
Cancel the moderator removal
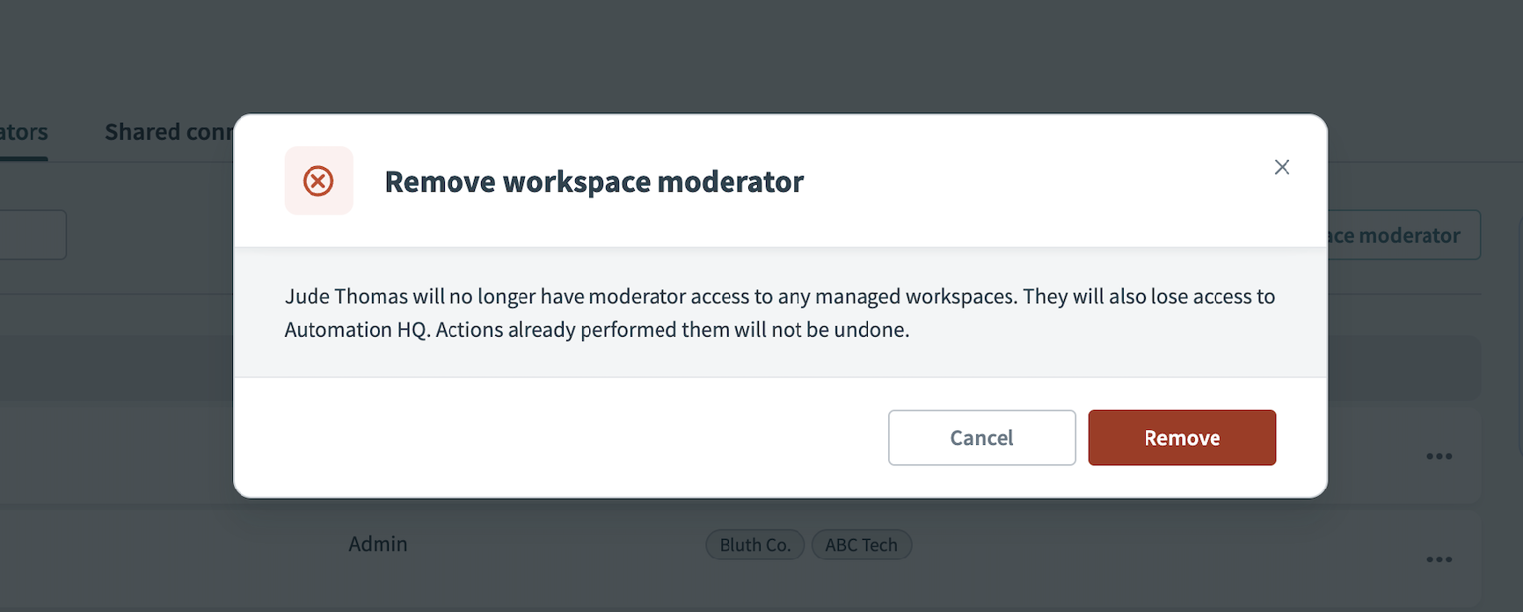tap(981, 437)
